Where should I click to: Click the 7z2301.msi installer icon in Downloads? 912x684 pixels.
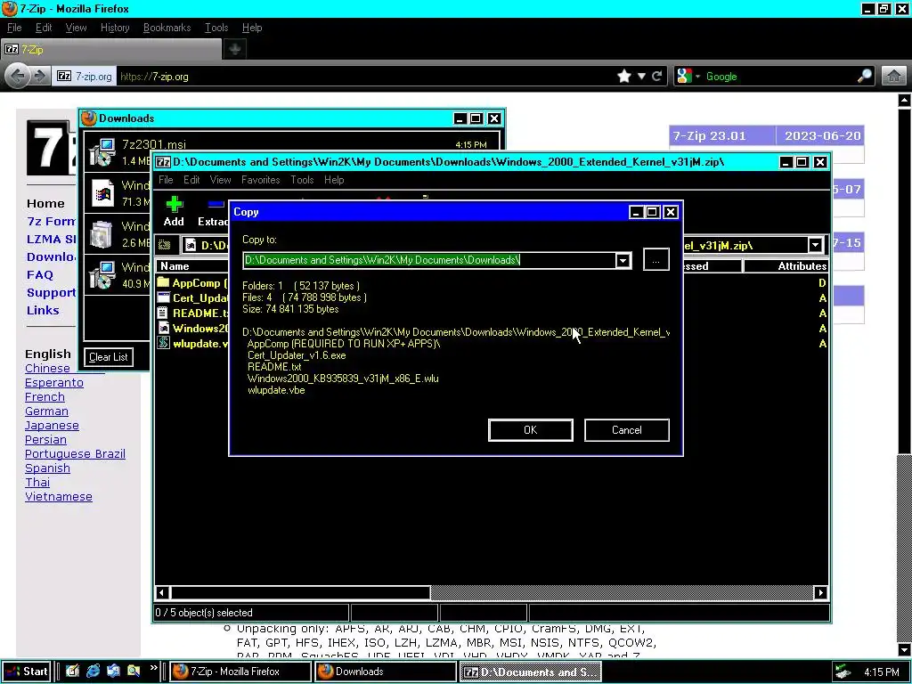(102, 152)
